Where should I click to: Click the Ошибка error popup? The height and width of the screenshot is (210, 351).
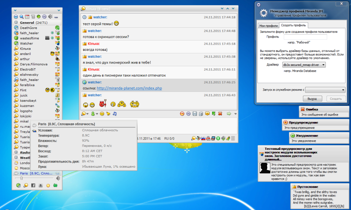pos(324,112)
